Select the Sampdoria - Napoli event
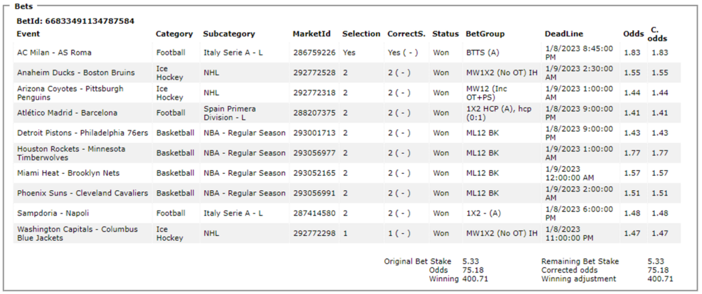 (x=49, y=213)
